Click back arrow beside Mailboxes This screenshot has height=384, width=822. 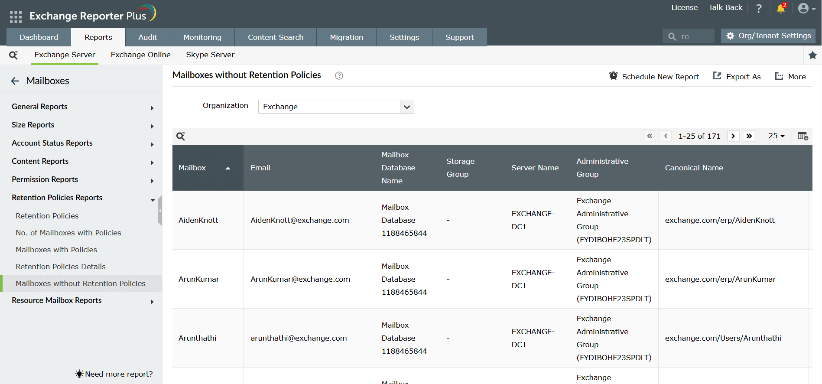[x=15, y=81]
